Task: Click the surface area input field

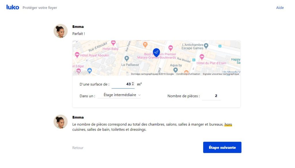Action: [123, 84]
